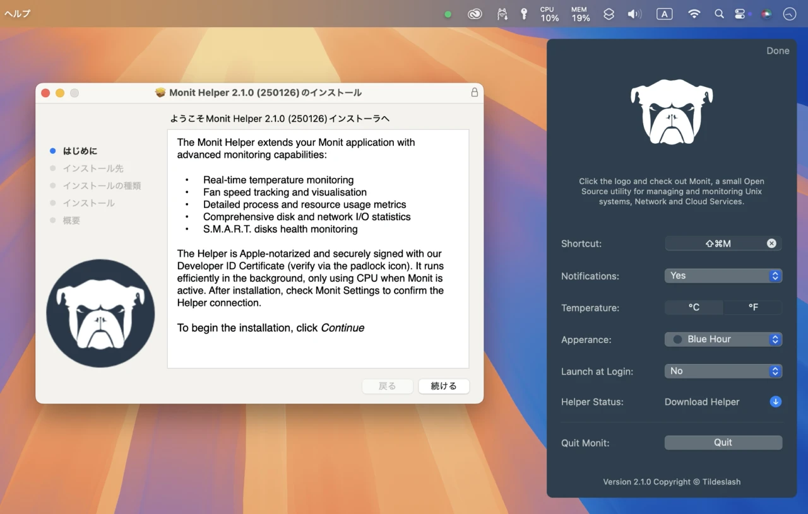Click the green dot status icon in menu bar
The width and height of the screenshot is (808, 514).
pos(448,14)
